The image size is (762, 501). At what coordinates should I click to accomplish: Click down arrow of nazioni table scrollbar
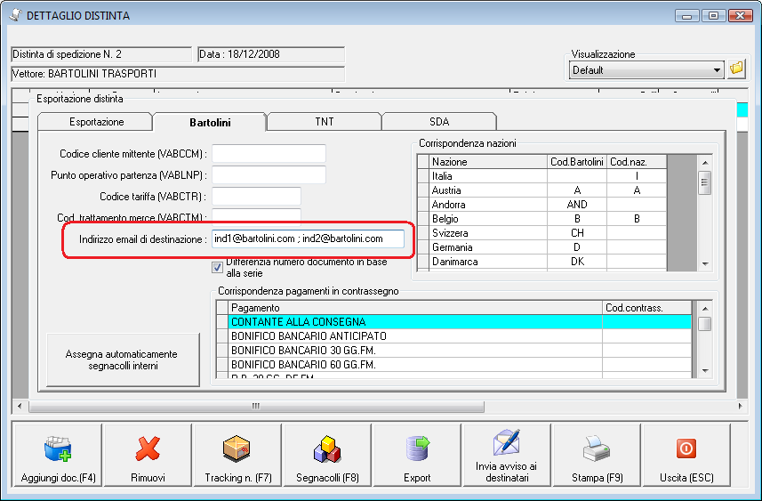[705, 263]
